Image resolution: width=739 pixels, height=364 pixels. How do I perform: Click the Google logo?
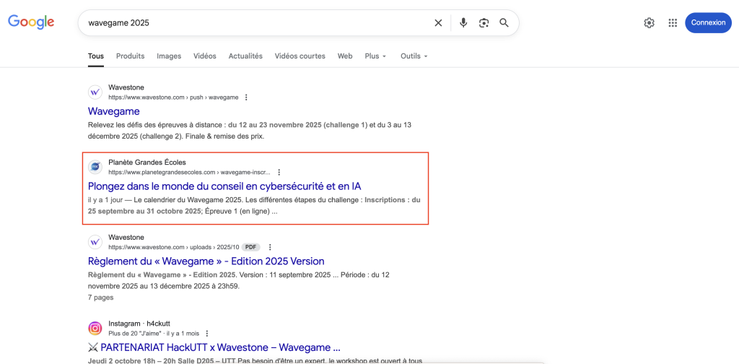click(31, 22)
